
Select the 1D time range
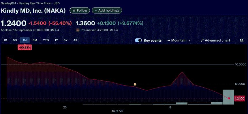[5, 40]
